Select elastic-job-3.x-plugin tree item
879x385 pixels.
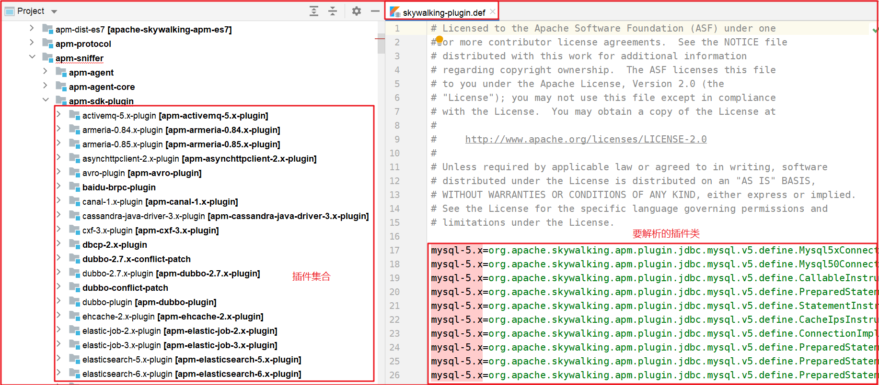click(180, 345)
